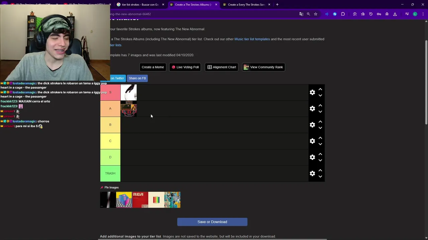Screen dimensions: 428x240
Task: Click the screenshot capture toolbar icon
Action: (355, 14)
